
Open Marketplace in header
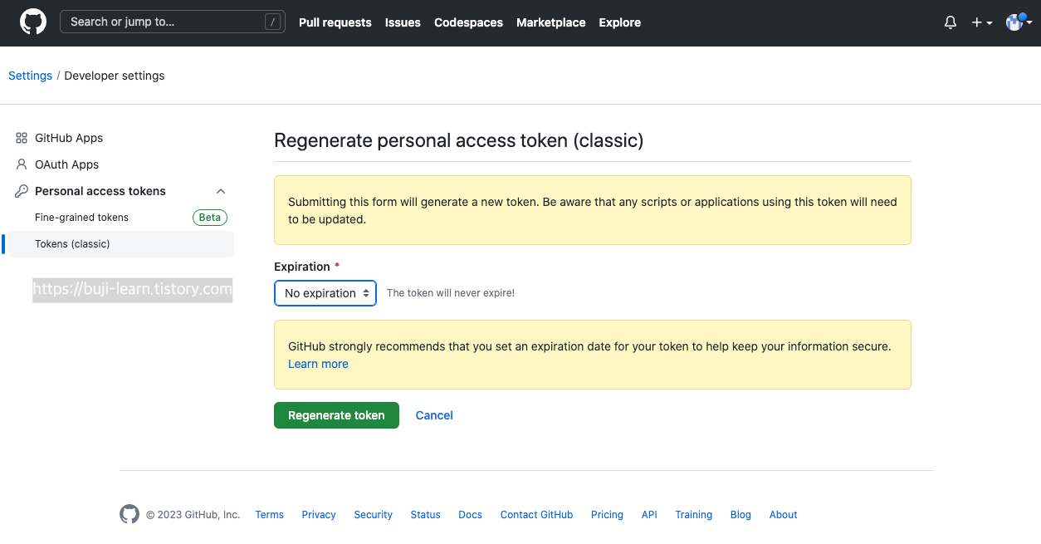(x=551, y=22)
